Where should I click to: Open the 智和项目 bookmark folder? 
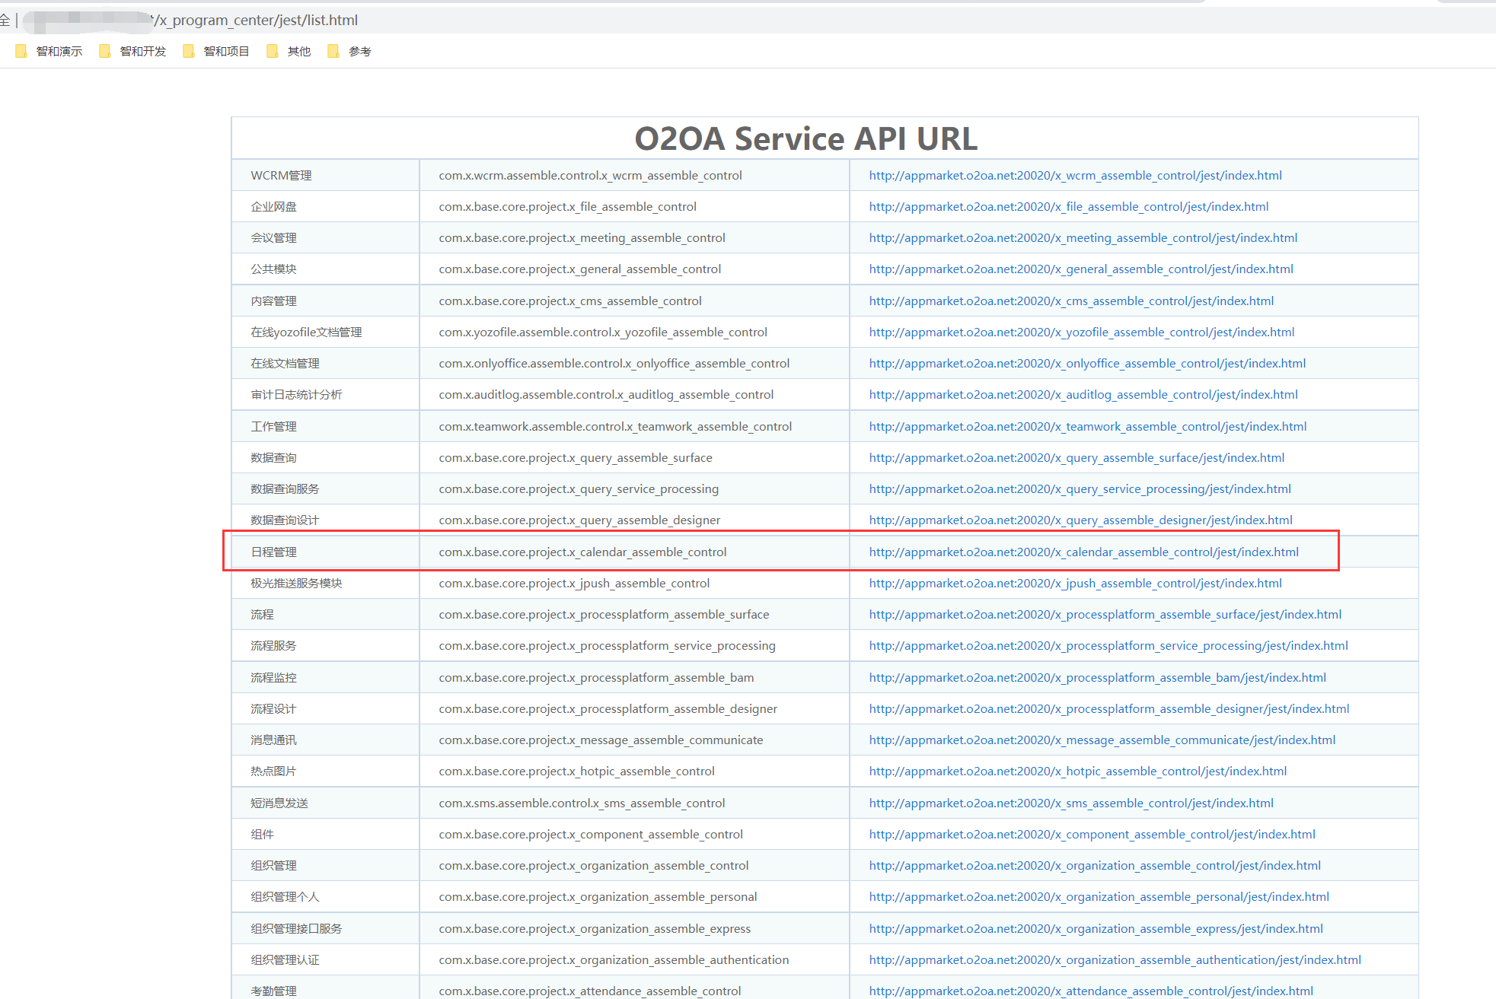[218, 51]
